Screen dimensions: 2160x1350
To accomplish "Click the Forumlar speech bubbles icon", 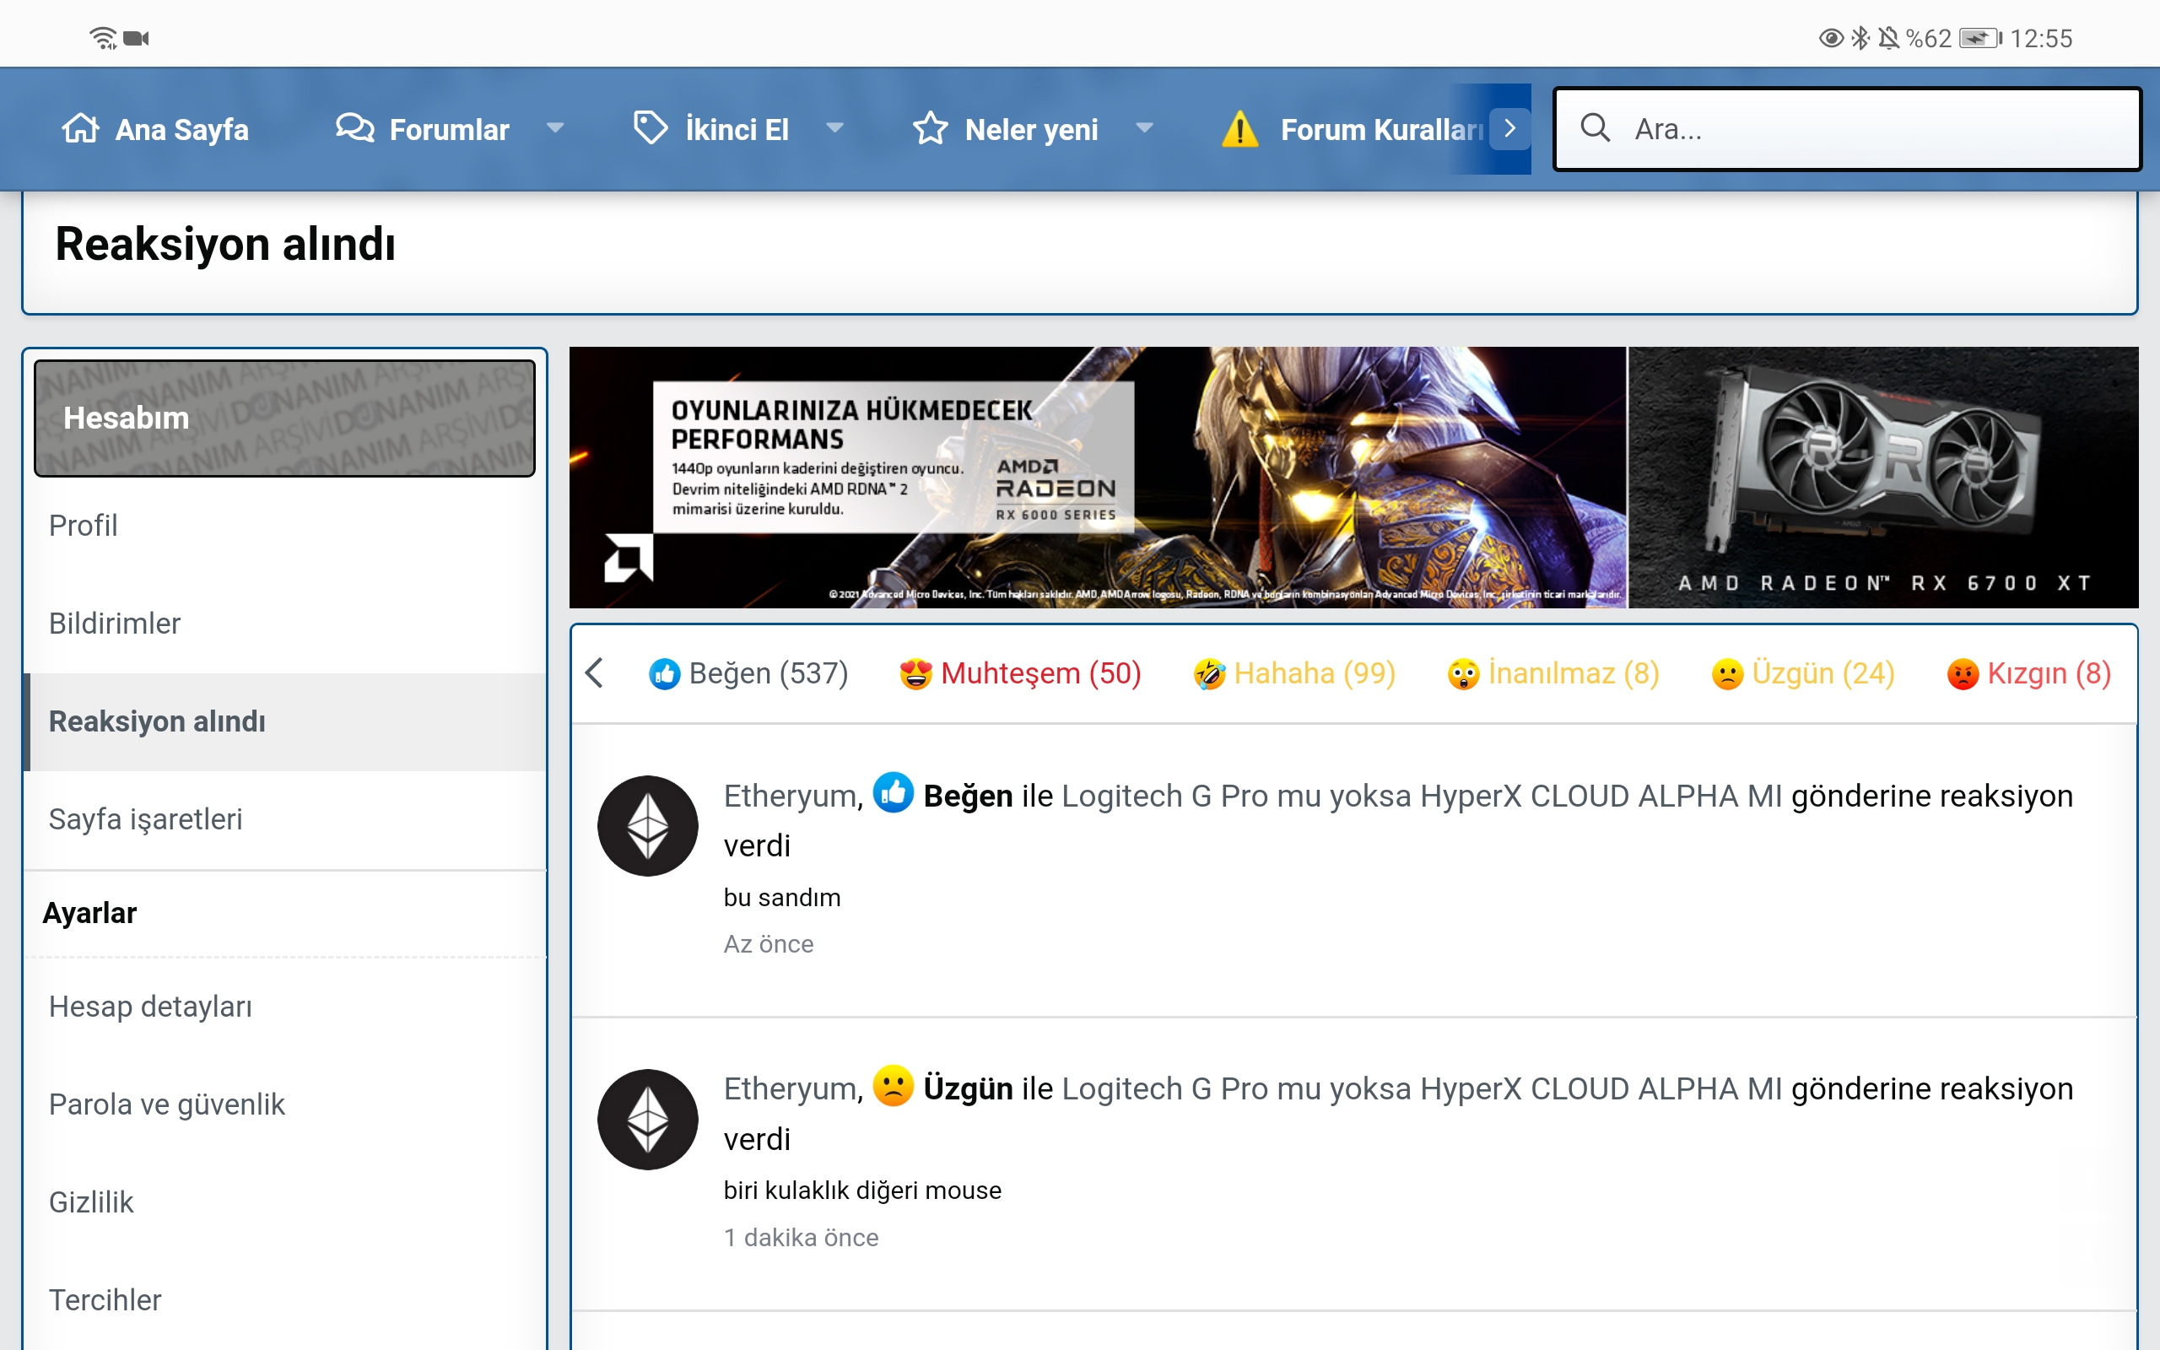I will click(354, 128).
